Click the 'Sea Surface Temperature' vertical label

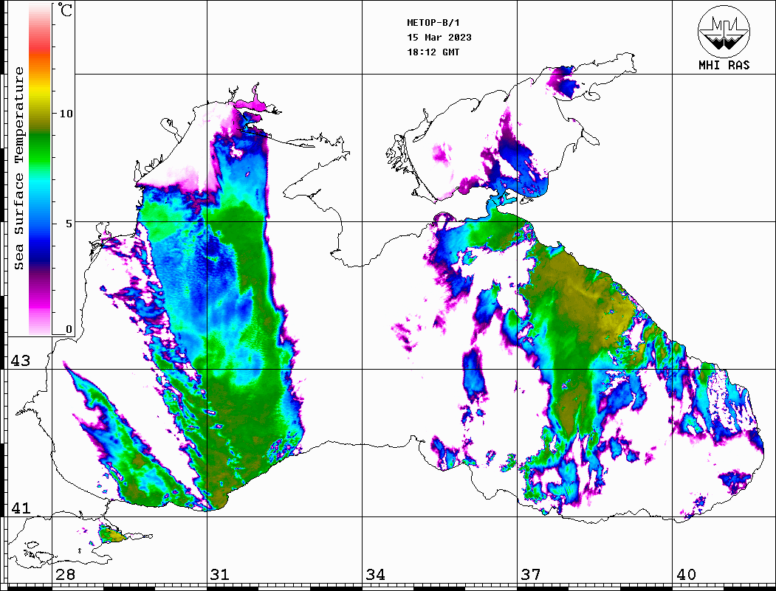[x=18, y=169]
